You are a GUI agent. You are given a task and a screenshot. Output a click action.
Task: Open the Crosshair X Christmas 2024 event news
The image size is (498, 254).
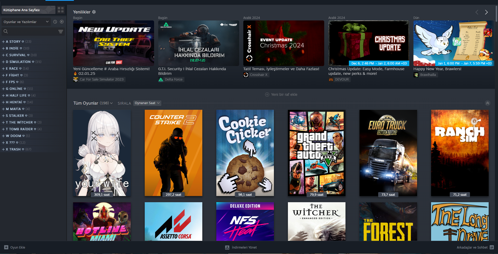(x=284, y=43)
